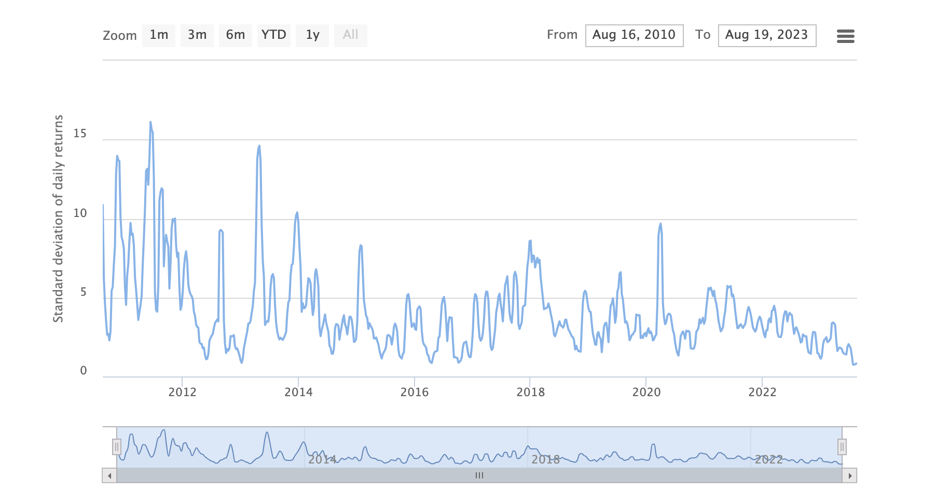Click the y-axis value 15
Screen dimensions: 936x493
click(x=80, y=134)
